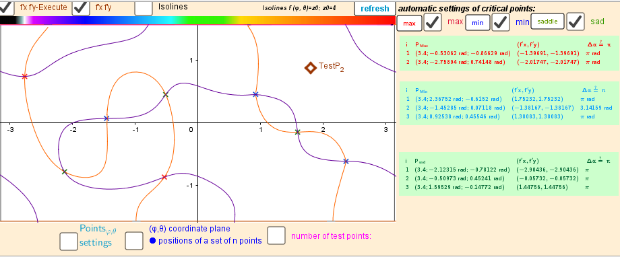Enable the (φ,θ) coordinate plane checkbox
Screen dimensions: 620x257
[x=134, y=241]
